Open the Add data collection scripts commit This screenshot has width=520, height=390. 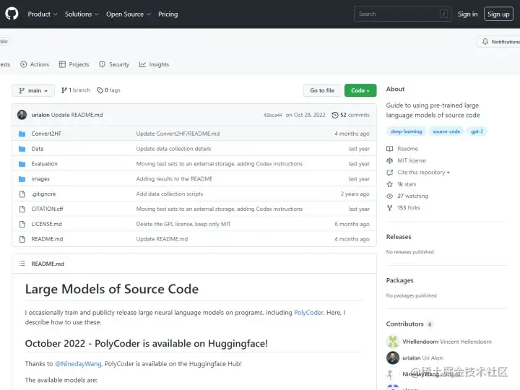[x=170, y=194]
